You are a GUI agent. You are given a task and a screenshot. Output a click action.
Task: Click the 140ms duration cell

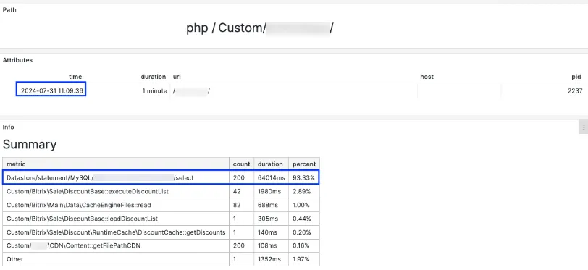click(x=271, y=232)
